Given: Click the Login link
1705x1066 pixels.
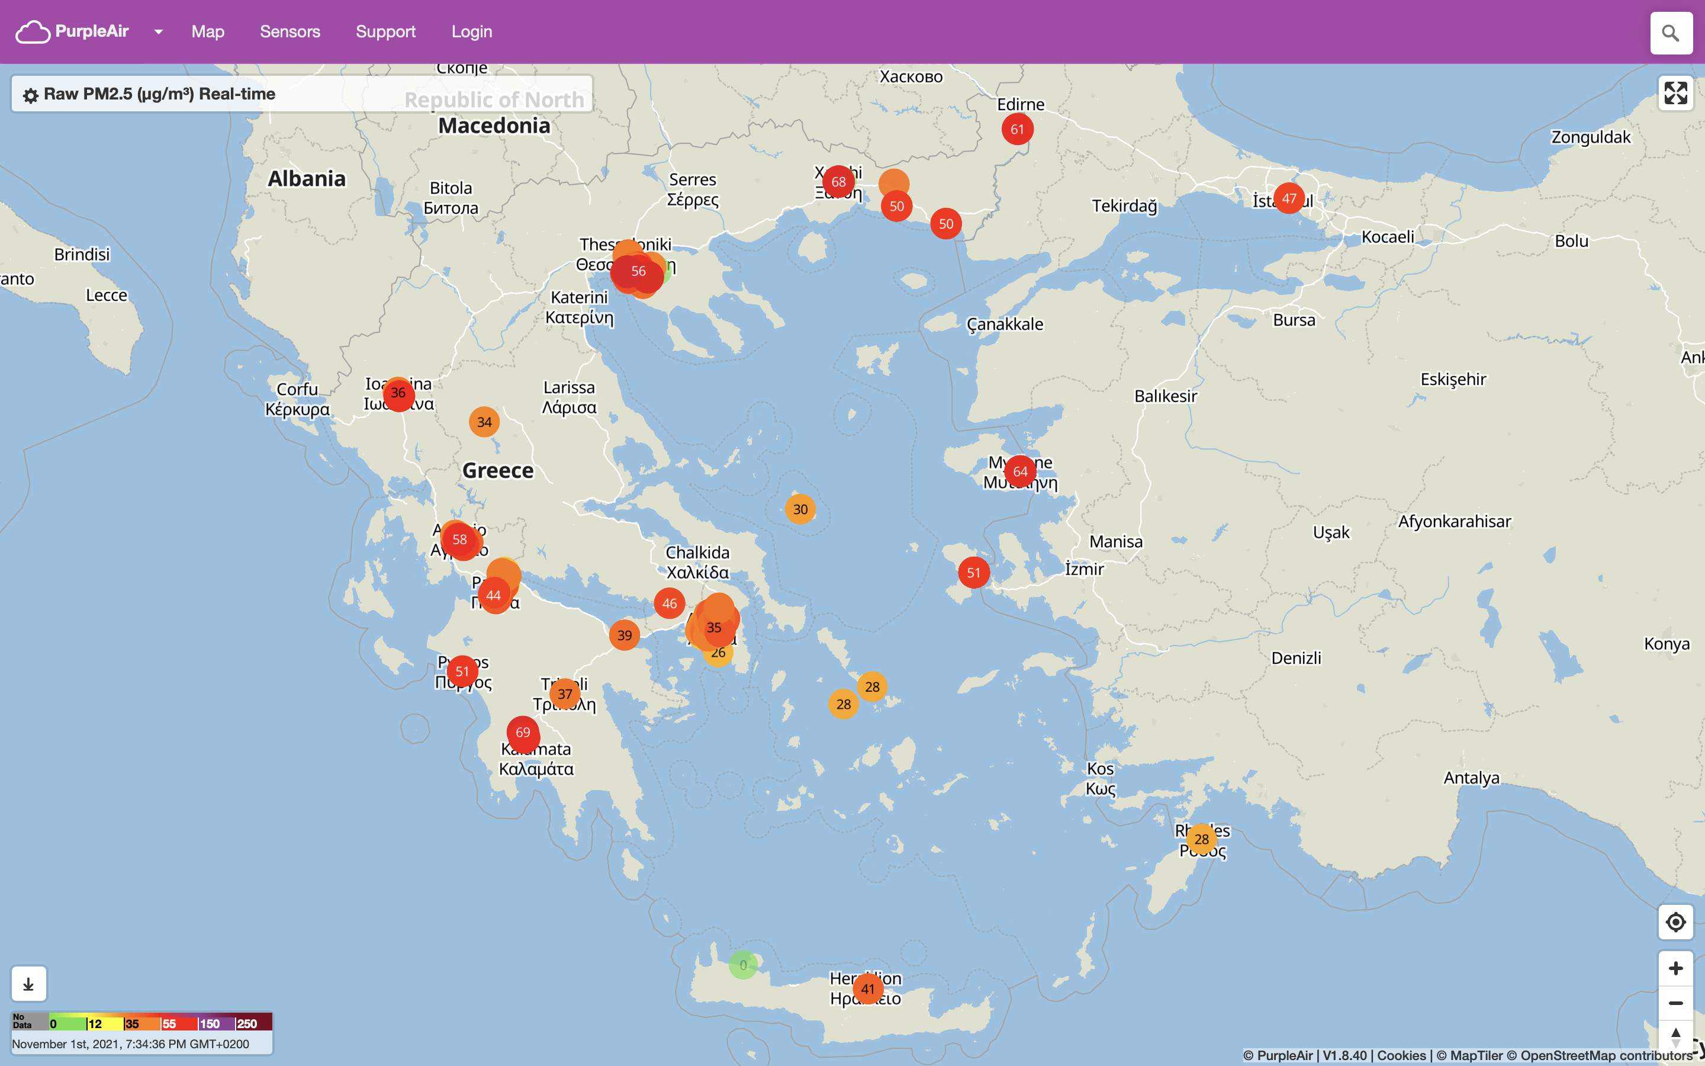Looking at the screenshot, I should point(471,32).
